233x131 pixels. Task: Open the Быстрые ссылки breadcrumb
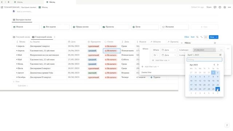coord(28,7)
